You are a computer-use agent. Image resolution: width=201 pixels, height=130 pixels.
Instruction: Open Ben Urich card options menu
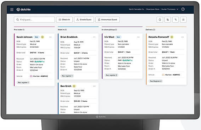94,86
